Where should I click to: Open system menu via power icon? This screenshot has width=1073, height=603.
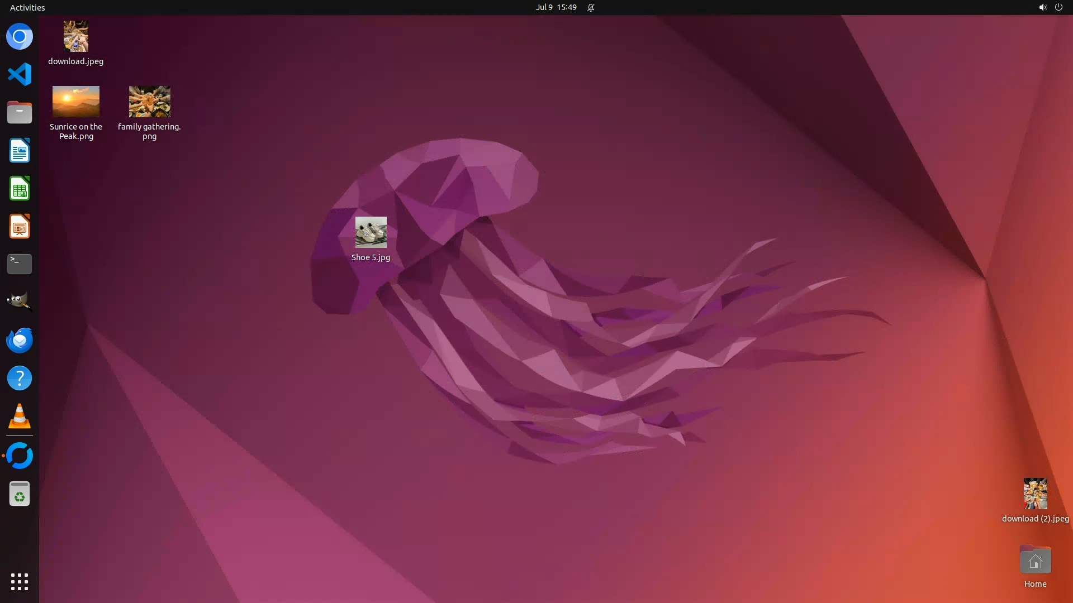(1058, 7)
